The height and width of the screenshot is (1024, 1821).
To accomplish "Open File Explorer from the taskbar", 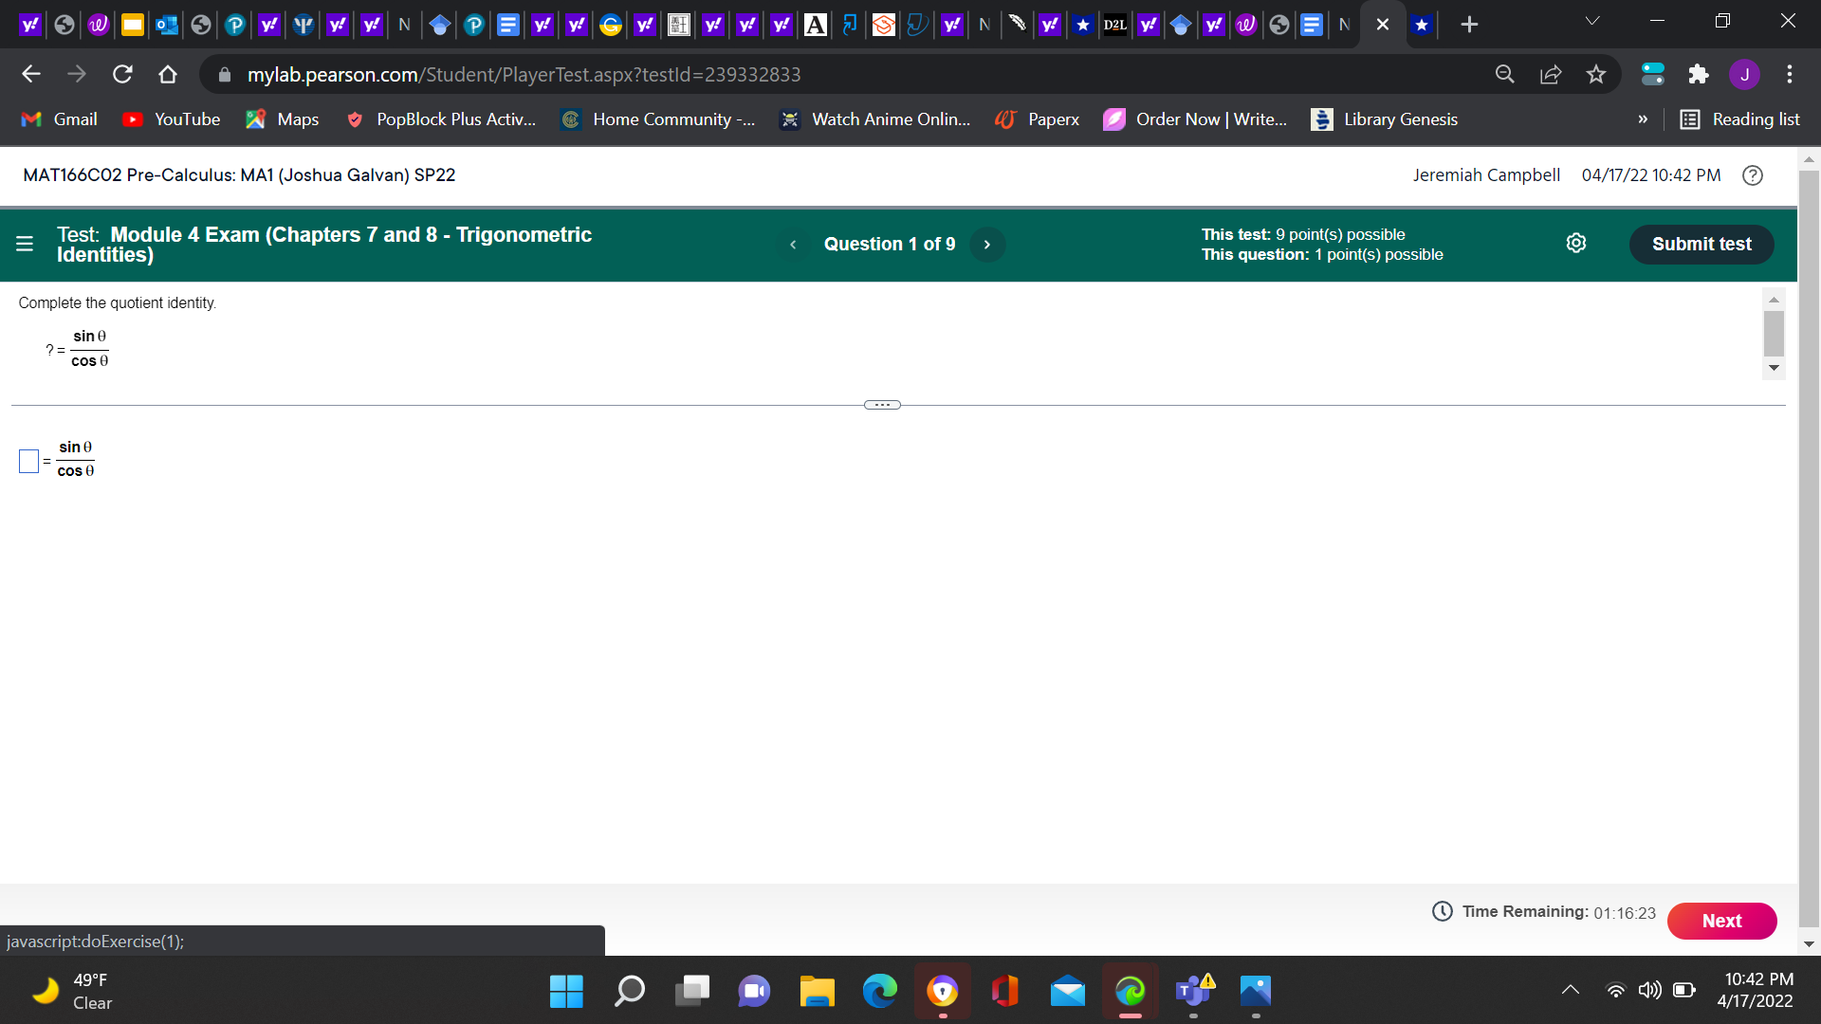I will click(818, 992).
